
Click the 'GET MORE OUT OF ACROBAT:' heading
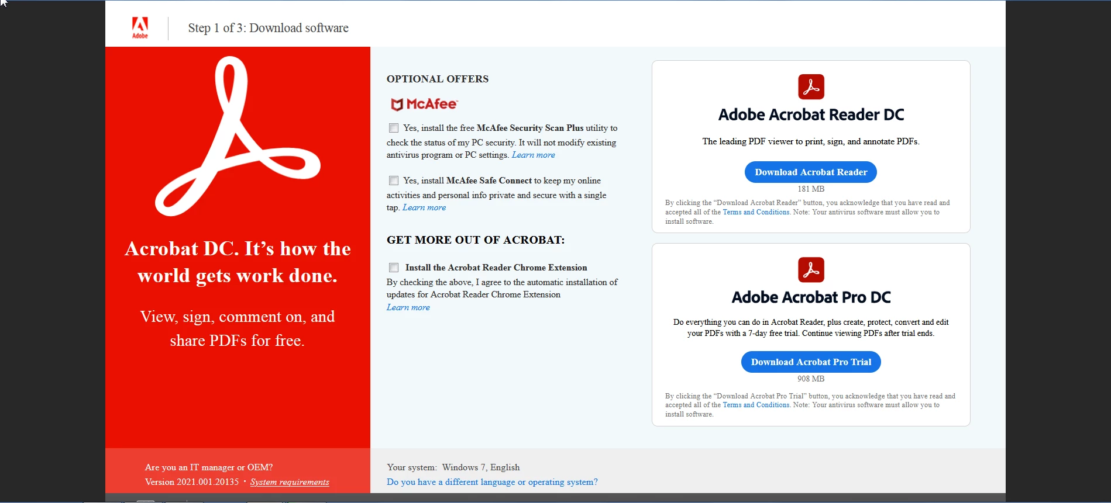pyautogui.click(x=476, y=240)
